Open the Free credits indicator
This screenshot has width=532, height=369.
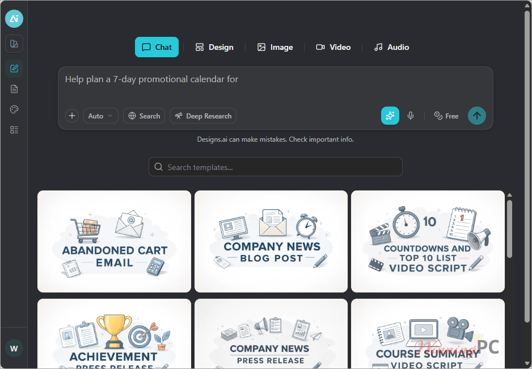click(x=446, y=116)
